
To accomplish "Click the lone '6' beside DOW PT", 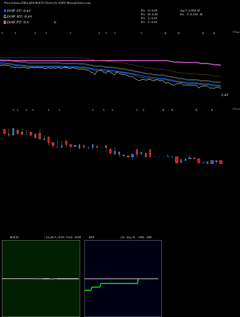I will pos(55,22).
